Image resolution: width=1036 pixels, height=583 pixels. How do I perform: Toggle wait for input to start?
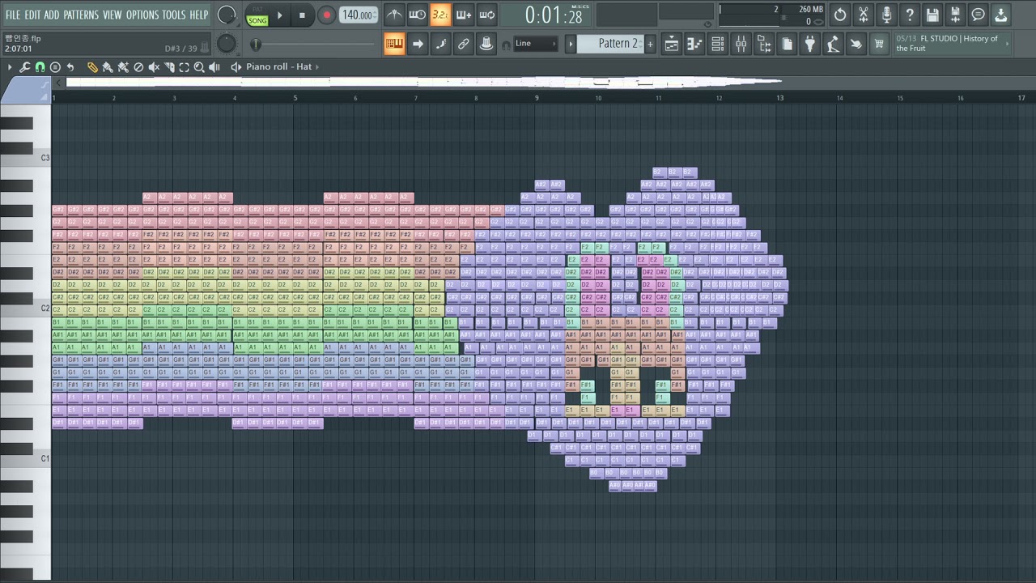tap(417, 15)
